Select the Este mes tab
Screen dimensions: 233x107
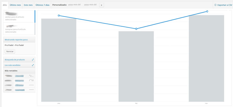(28, 5)
